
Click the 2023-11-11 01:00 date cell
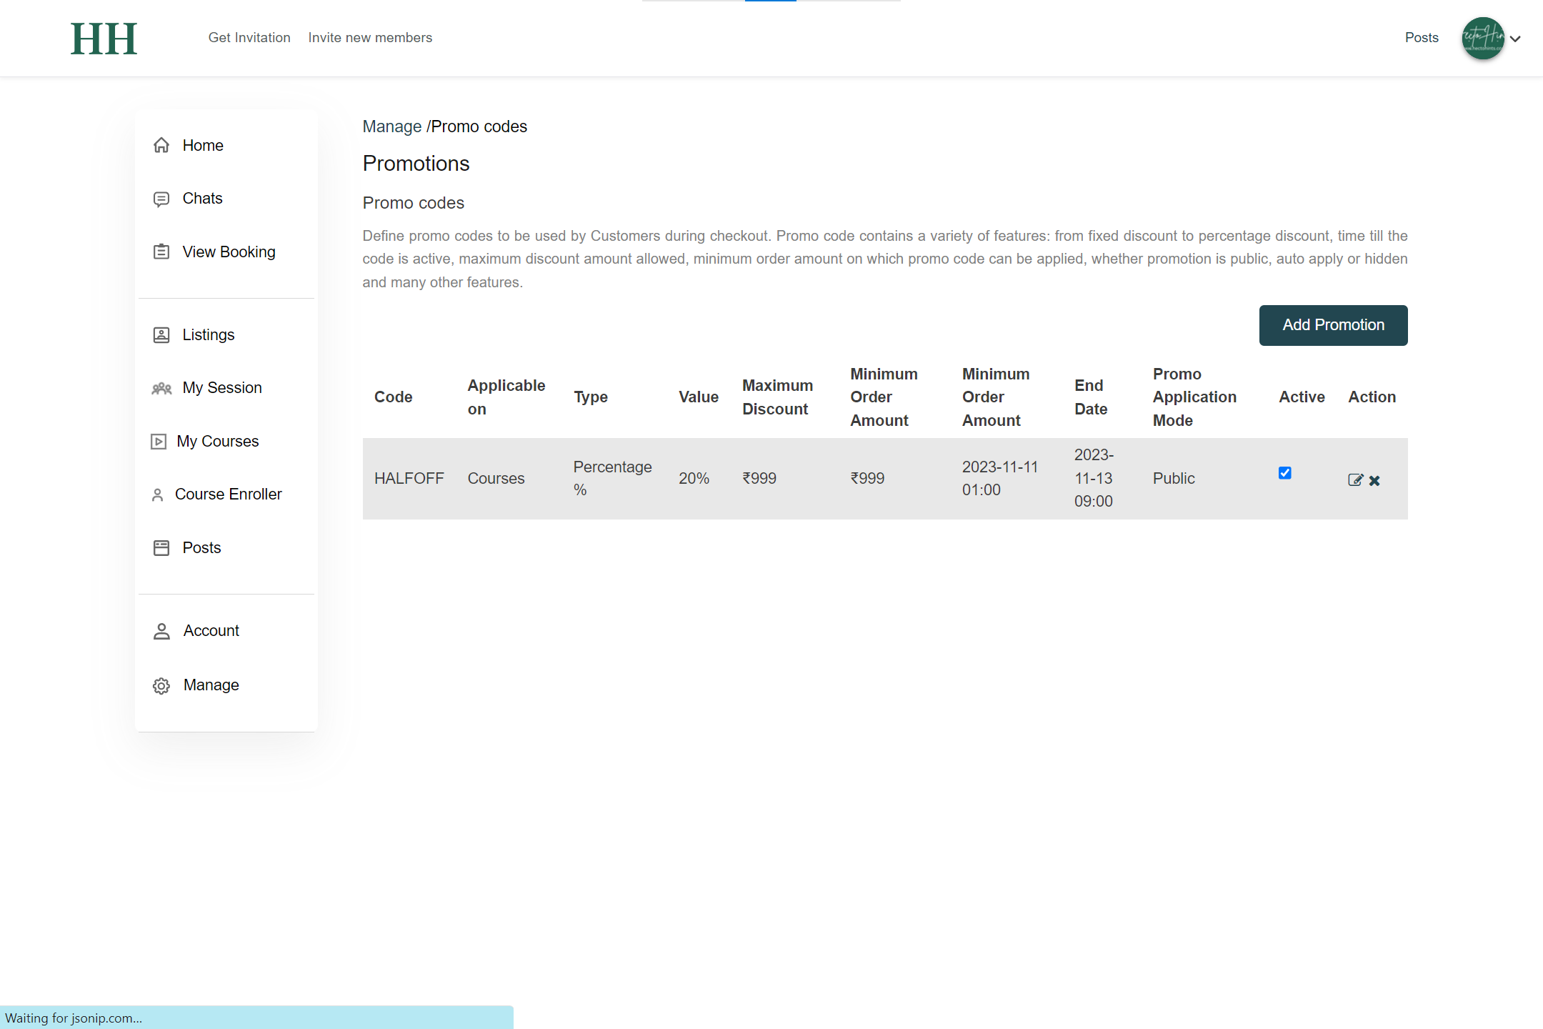pos(999,478)
